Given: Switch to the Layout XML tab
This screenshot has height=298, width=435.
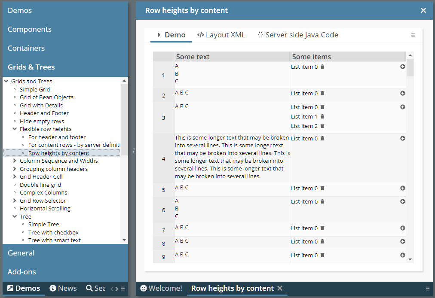Looking at the screenshot, I should (221, 35).
